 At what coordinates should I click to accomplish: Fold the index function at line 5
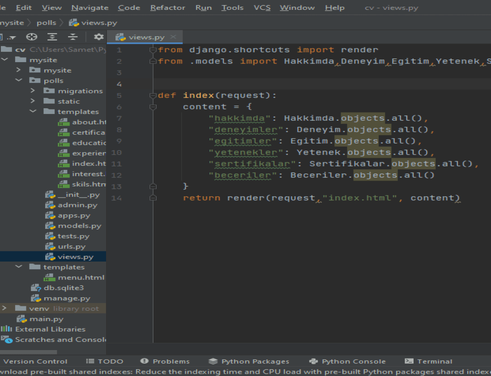point(153,95)
